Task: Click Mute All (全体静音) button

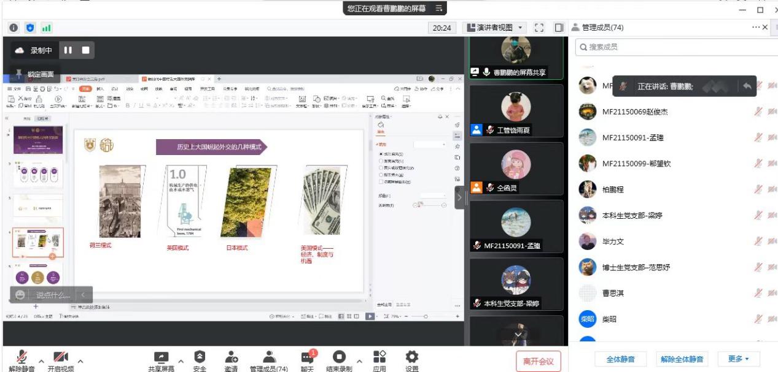Action: pos(620,359)
